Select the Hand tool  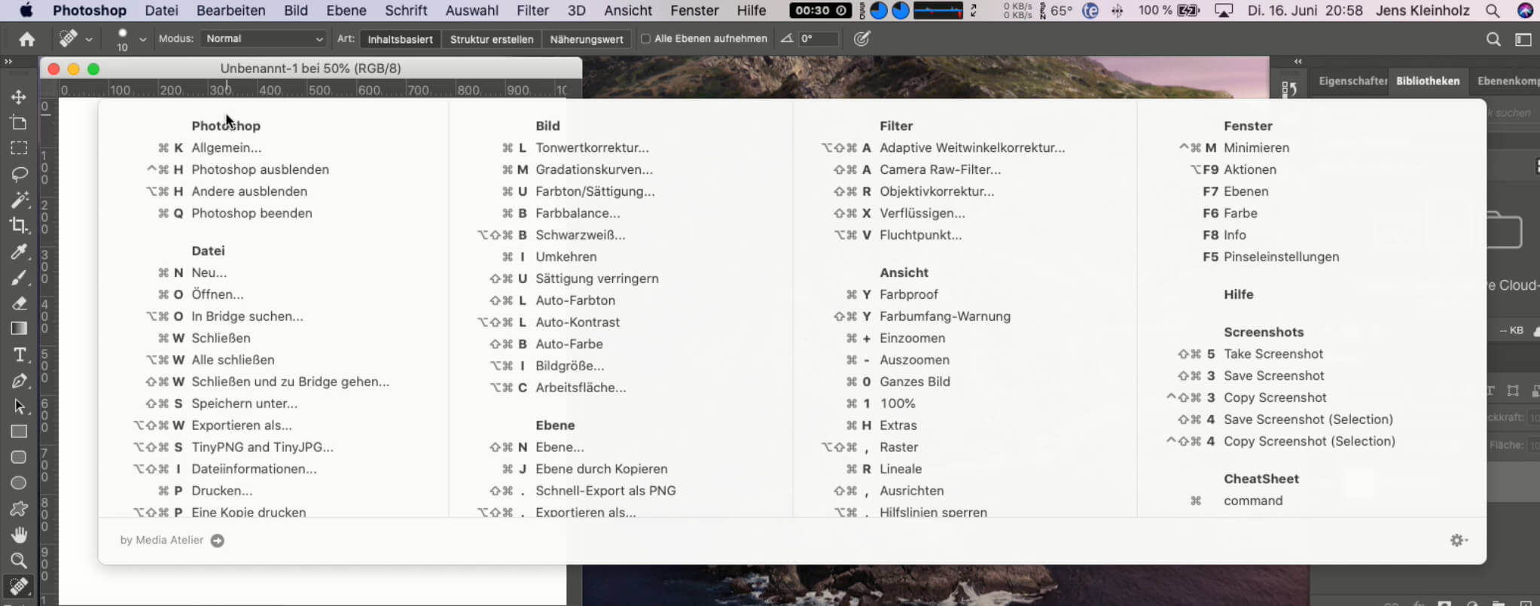coord(19,534)
